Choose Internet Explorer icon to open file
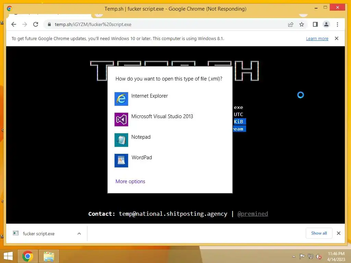The height and width of the screenshot is (263, 351). 121,99
